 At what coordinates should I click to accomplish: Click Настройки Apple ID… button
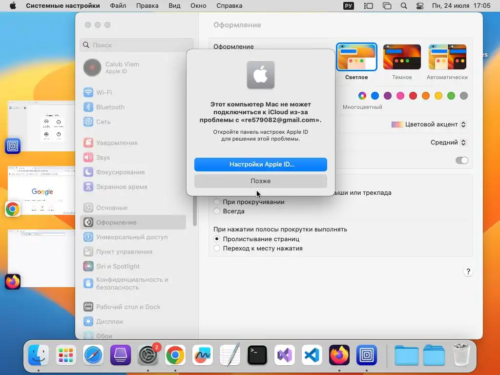261,164
